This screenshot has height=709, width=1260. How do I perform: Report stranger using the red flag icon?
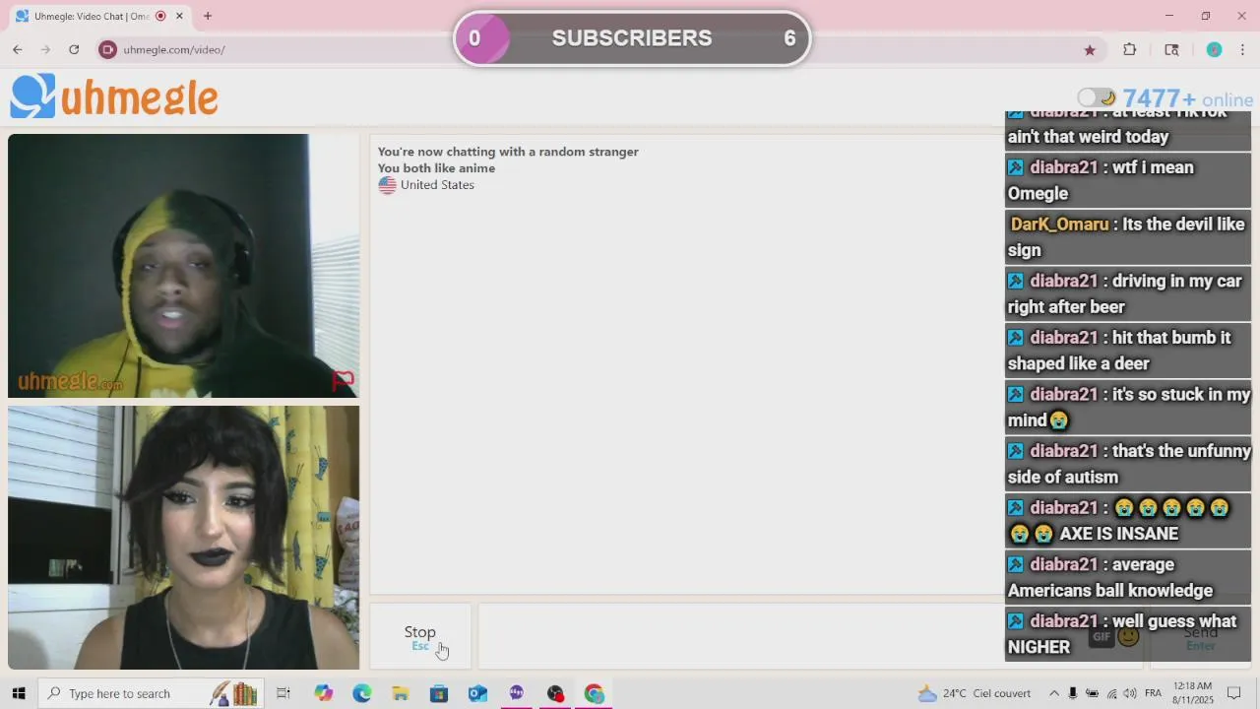343,380
